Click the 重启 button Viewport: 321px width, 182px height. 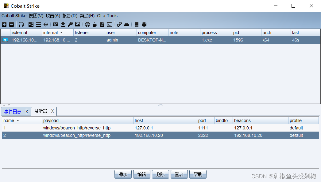pyautogui.click(x=179, y=174)
